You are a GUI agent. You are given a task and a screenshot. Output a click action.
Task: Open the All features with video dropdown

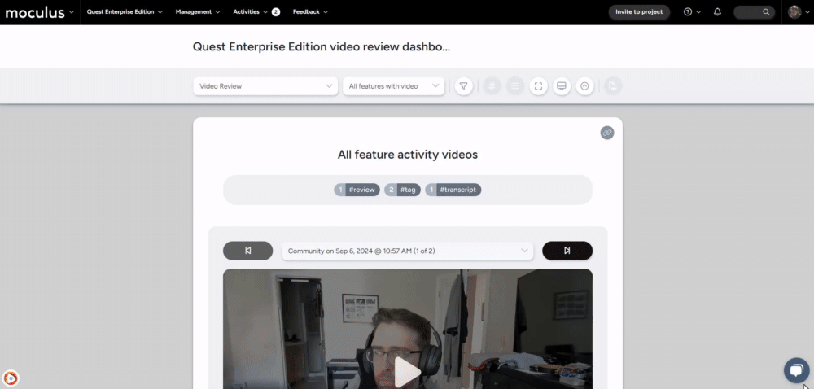coord(393,85)
